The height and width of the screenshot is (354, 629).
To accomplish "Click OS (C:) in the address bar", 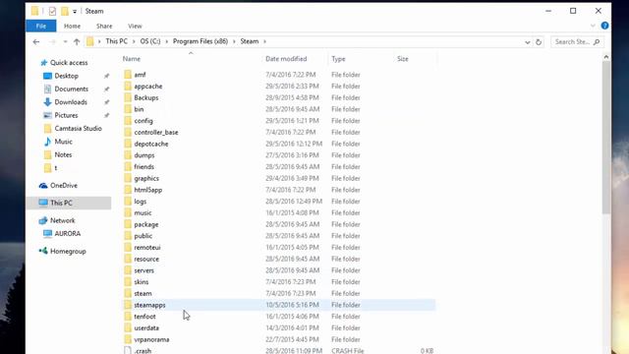I will click(x=150, y=41).
